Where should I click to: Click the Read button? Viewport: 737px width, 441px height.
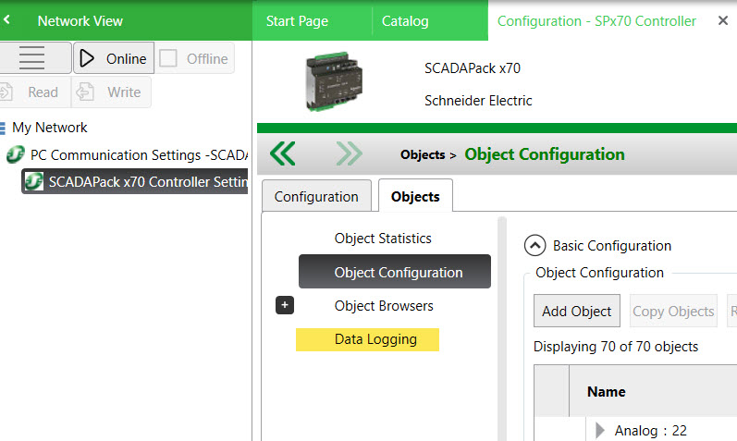coord(35,92)
